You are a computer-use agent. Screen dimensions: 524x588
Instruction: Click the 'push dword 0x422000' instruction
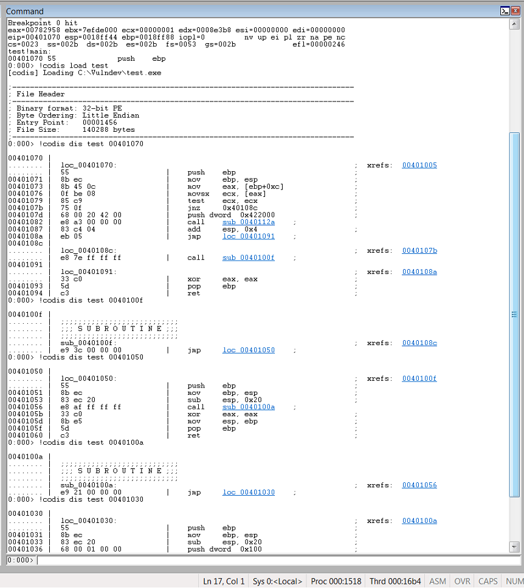[x=231, y=215]
